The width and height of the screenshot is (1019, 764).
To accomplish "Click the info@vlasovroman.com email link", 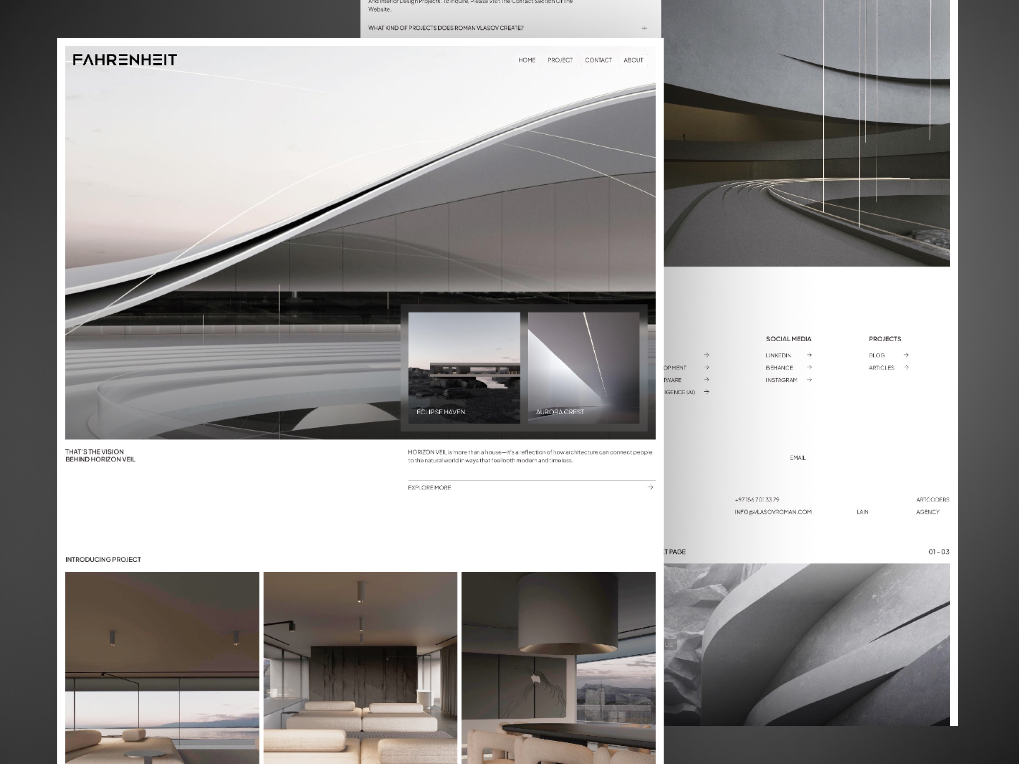I will [773, 511].
